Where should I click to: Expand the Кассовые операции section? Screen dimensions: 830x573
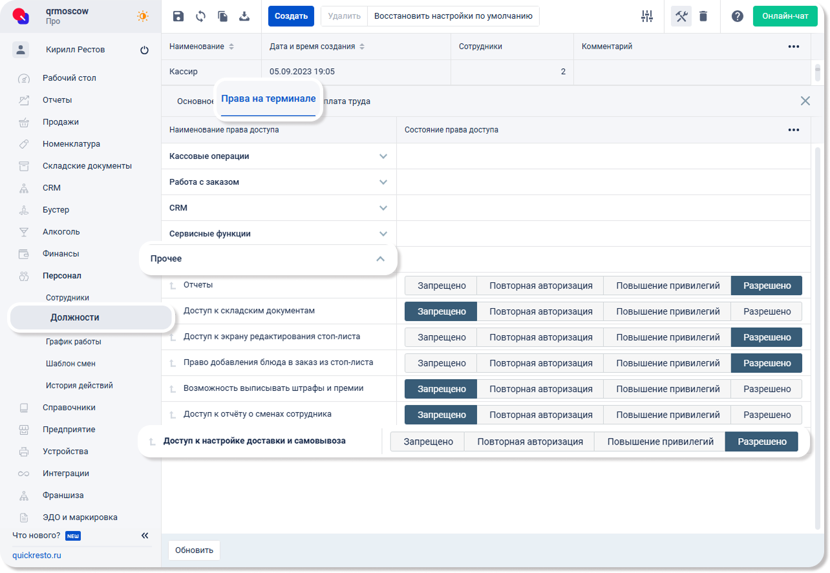pyautogui.click(x=383, y=156)
